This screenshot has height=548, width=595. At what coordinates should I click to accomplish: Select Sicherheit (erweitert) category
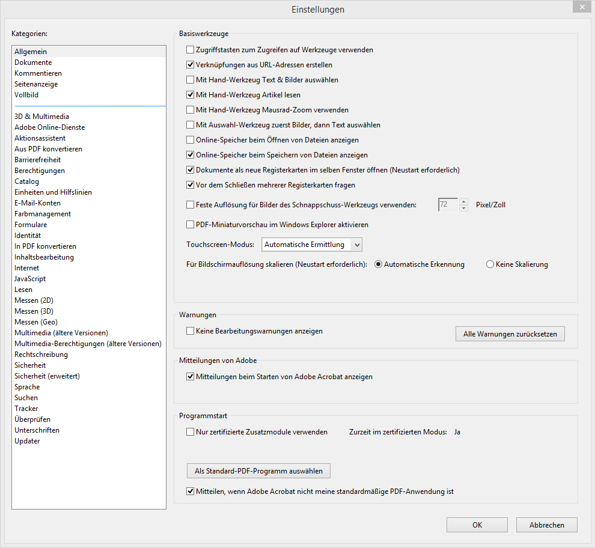click(x=89, y=376)
